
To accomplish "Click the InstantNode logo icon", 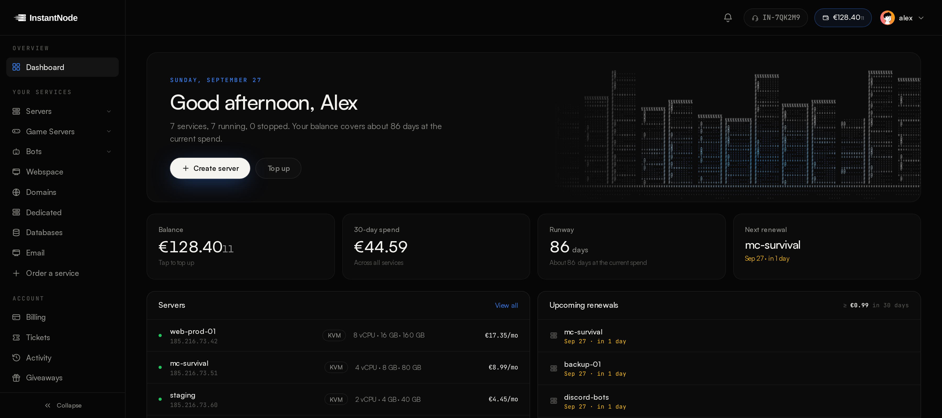I will [x=20, y=18].
